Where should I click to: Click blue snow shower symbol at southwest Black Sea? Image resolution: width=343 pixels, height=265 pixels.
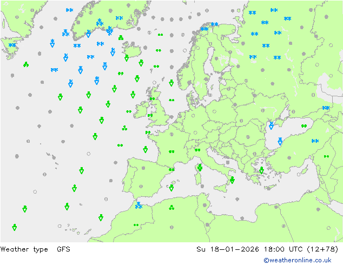[x=280, y=142]
